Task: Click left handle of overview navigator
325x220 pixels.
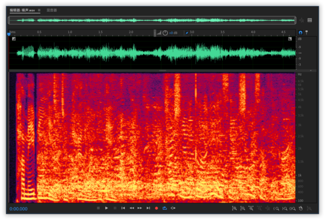Action: (9, 20)
